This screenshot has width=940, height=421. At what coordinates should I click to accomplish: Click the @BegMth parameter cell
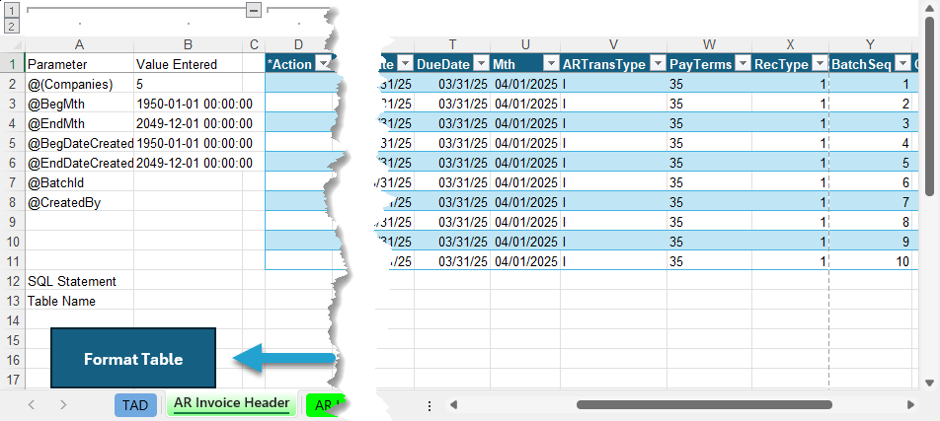pyautogui.click(x=79, y=104)
